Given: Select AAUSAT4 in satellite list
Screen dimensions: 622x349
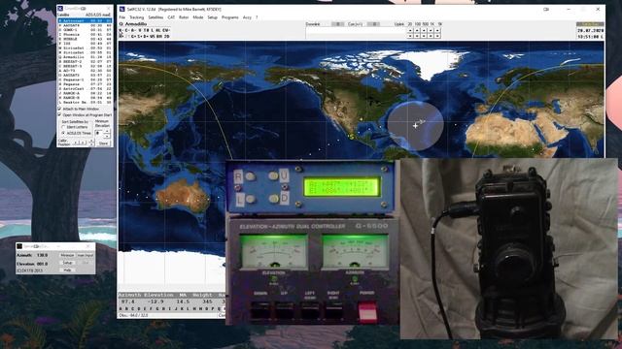Looking at the screenshot, I should [85, 25].
